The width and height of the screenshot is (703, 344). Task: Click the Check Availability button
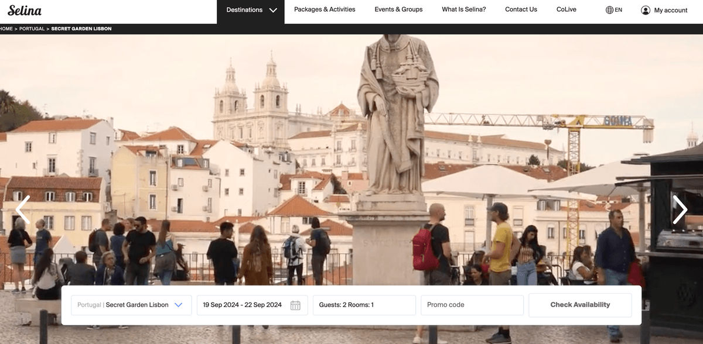point(580,305)
